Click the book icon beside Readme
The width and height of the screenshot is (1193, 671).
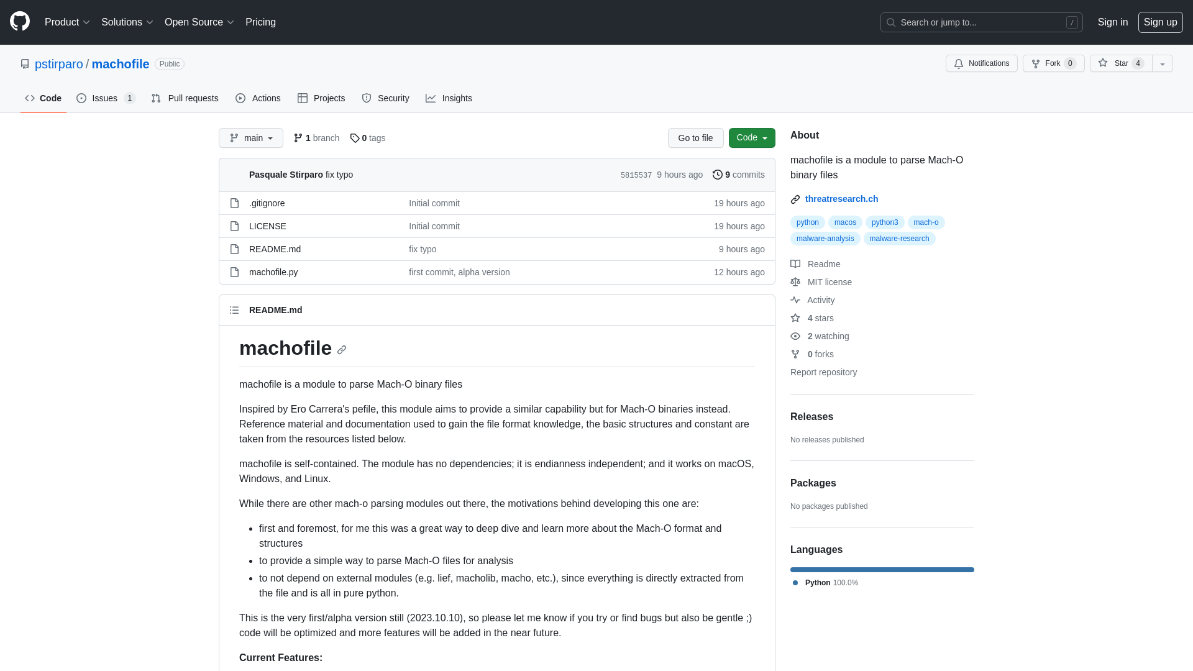click(x=795, y=264)
